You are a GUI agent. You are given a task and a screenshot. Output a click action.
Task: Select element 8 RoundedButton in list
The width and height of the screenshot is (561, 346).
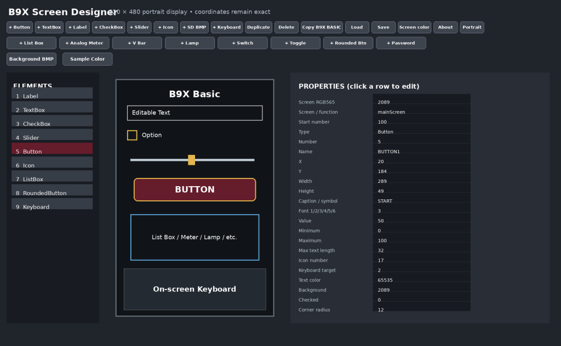tap(52, 190)
